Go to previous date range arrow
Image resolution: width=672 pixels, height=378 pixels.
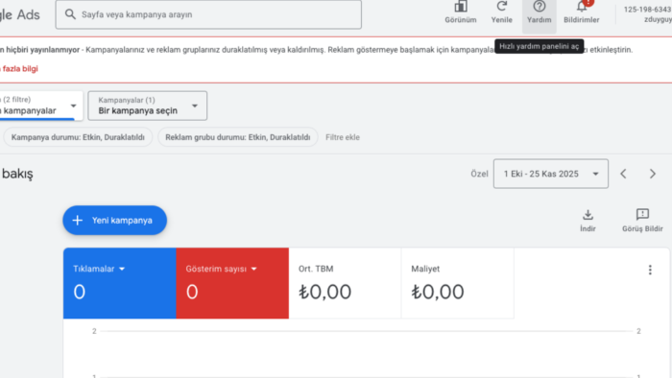tap(624, 174)
